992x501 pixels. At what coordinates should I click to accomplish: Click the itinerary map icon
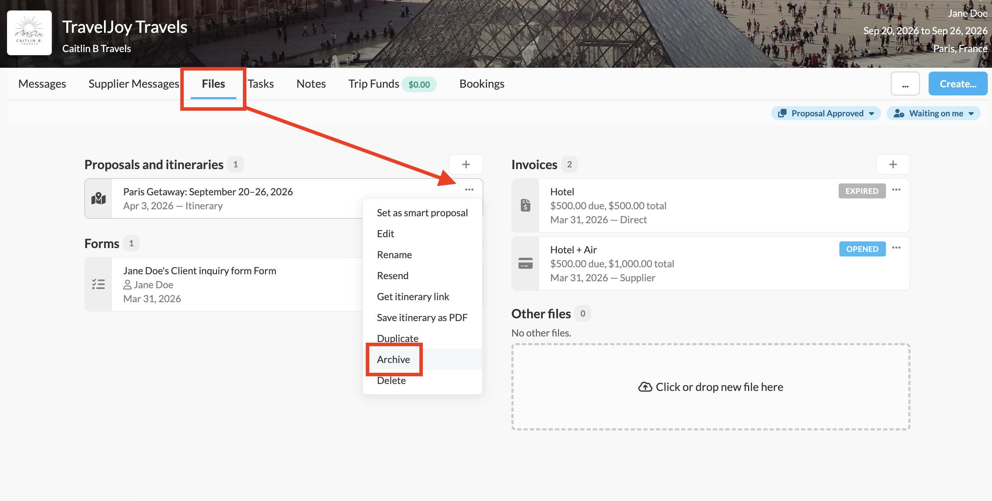point(99,198)
